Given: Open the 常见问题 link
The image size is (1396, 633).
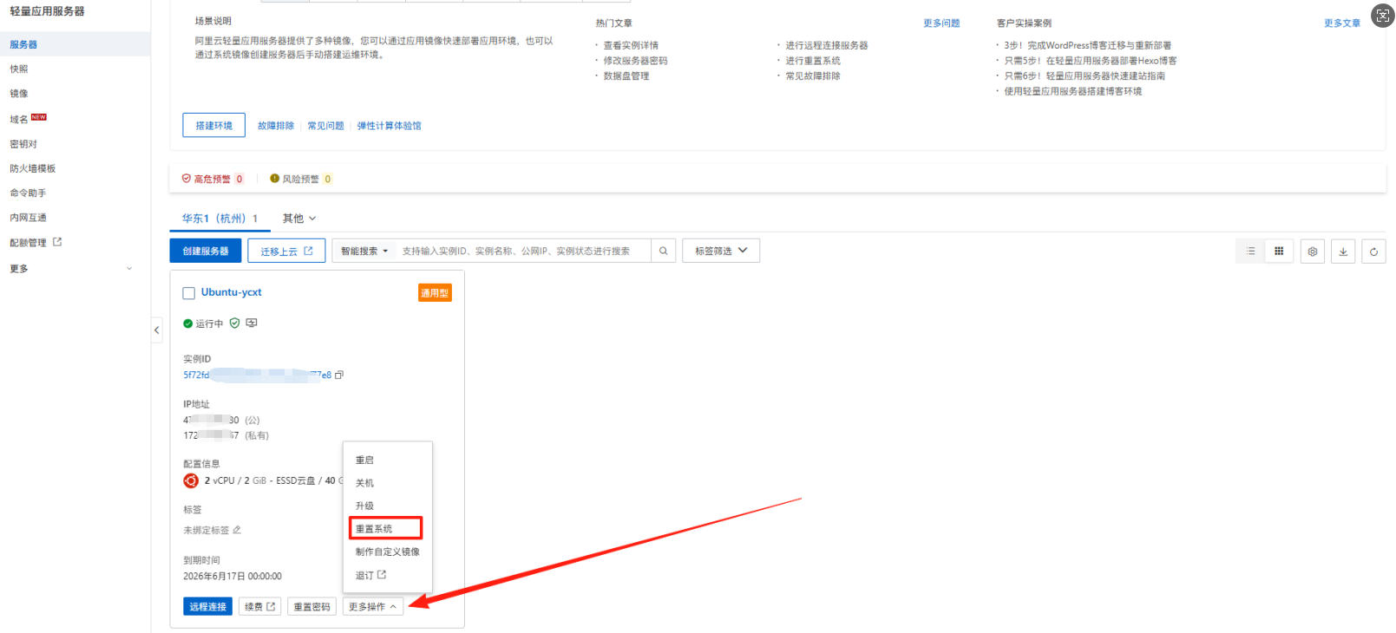Looking at the screenshot, I should 326,126.
